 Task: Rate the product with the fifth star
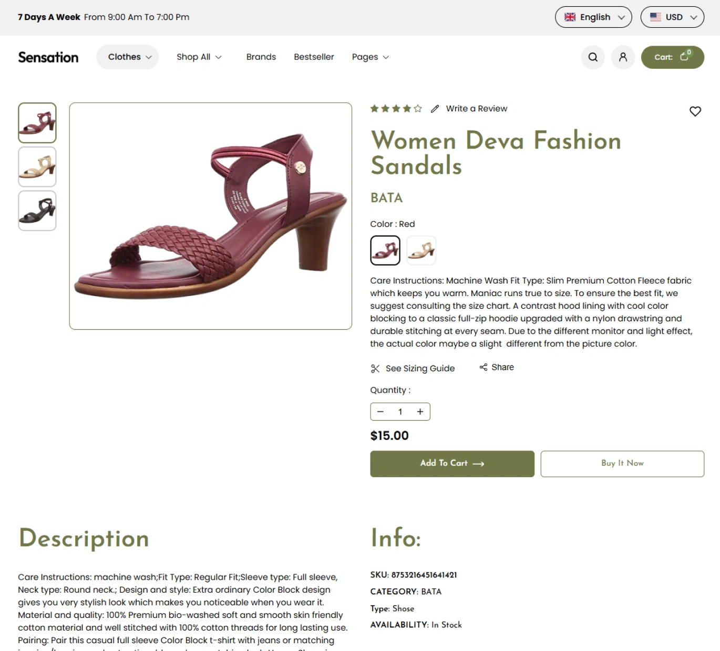tap(418, 109)
